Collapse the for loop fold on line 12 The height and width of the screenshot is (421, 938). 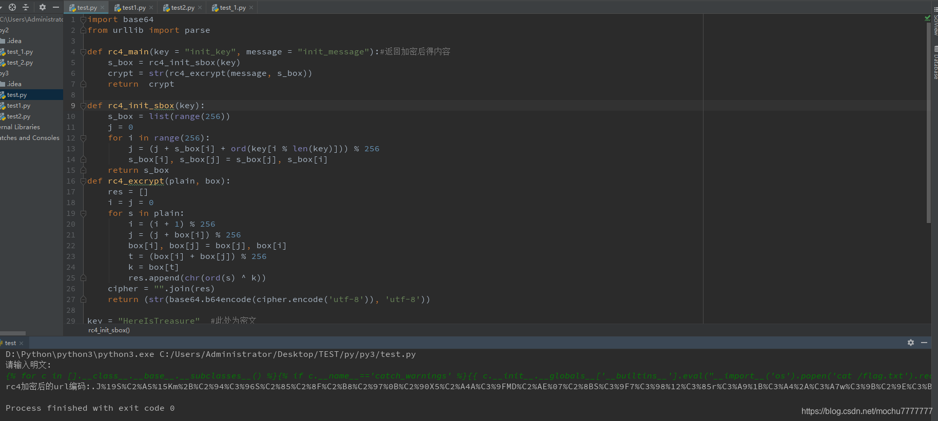pos(83,138)
